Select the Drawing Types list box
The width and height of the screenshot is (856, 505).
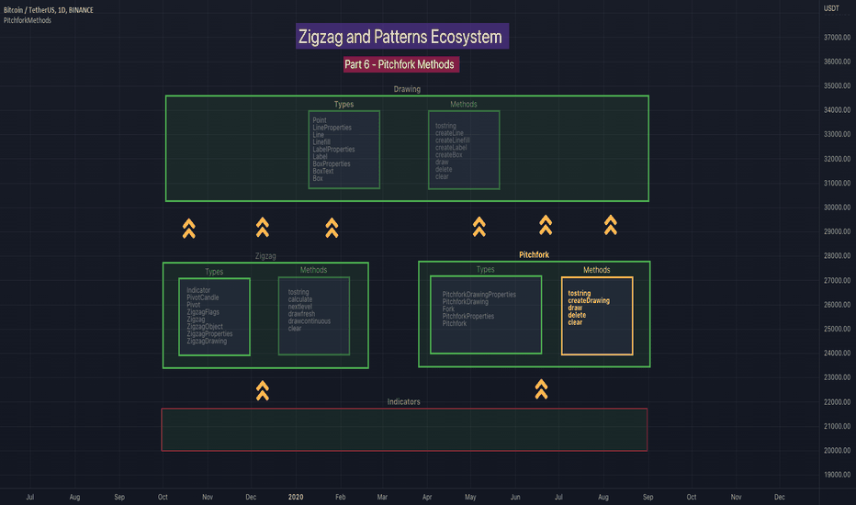(344, 151)
